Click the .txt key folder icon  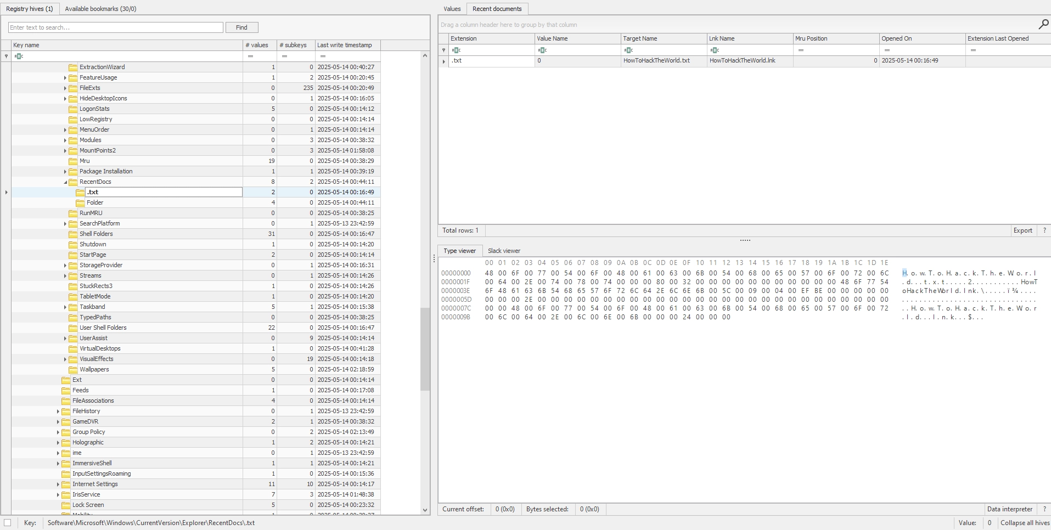point(80,192)
